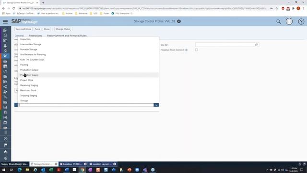Reload the page with browser refresh

click(14, 9)
